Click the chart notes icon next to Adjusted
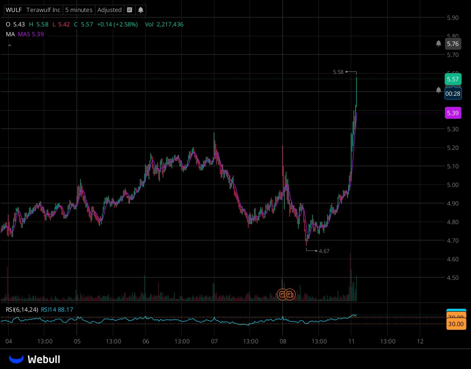The height and width of the screenshot is (369, 471). click(129, 9)
